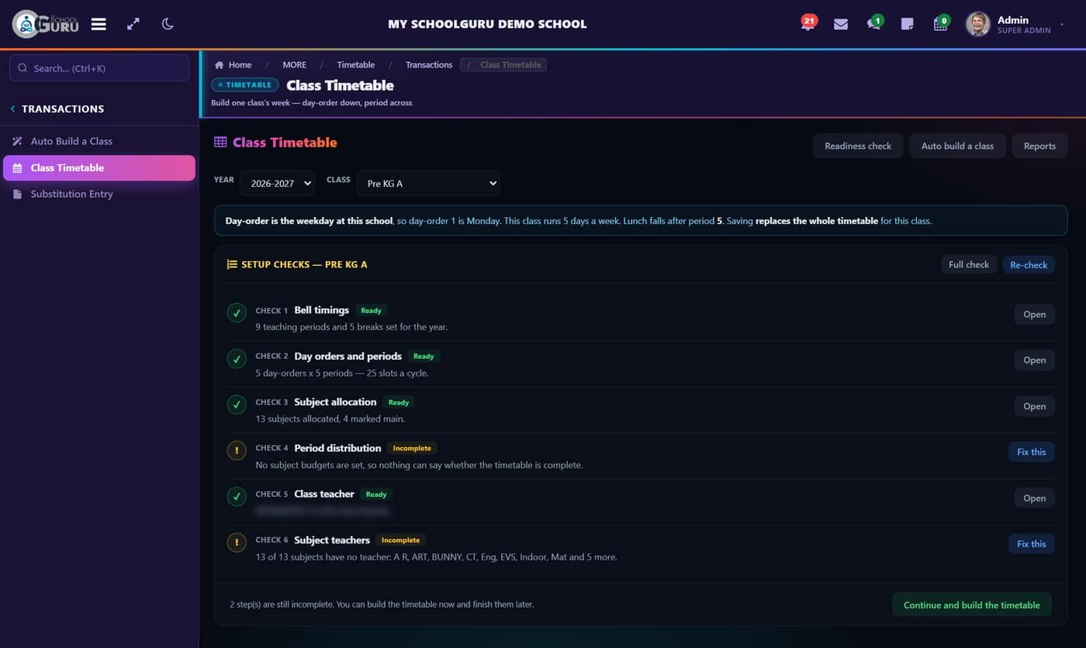Screen dimensions: 1086x648
Task: Click the Transactions breadcrumb
Action: (x=428, y=64)
